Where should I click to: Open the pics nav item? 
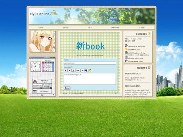(x=90, y=27)
